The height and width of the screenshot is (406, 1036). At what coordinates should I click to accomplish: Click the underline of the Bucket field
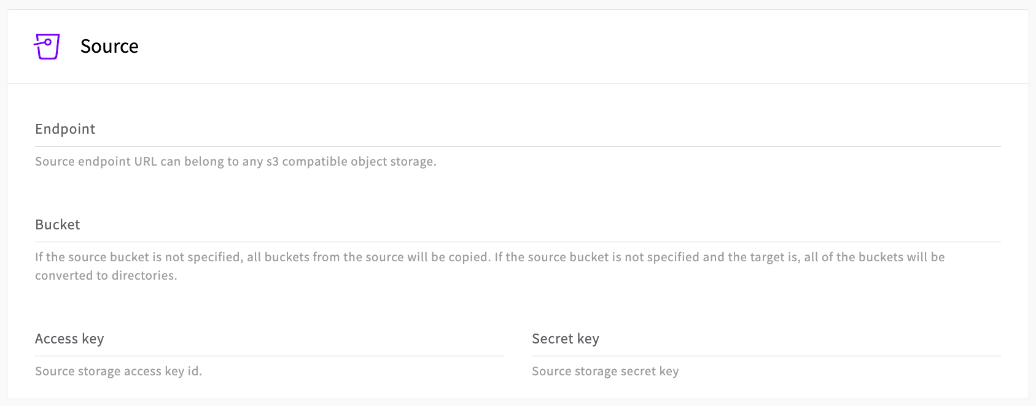point(517,242)
